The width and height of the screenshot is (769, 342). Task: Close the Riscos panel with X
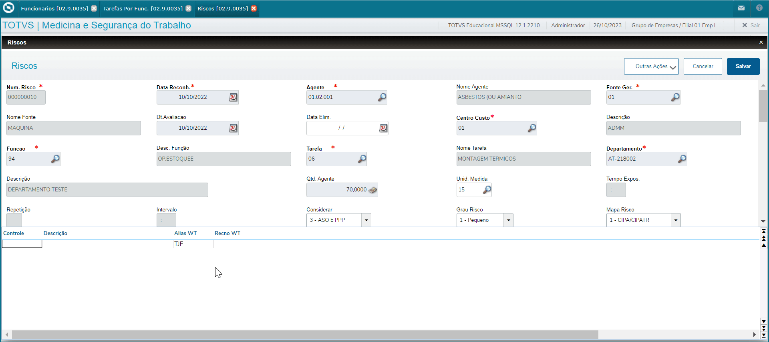pyautogui.click(x=761, y=42)
